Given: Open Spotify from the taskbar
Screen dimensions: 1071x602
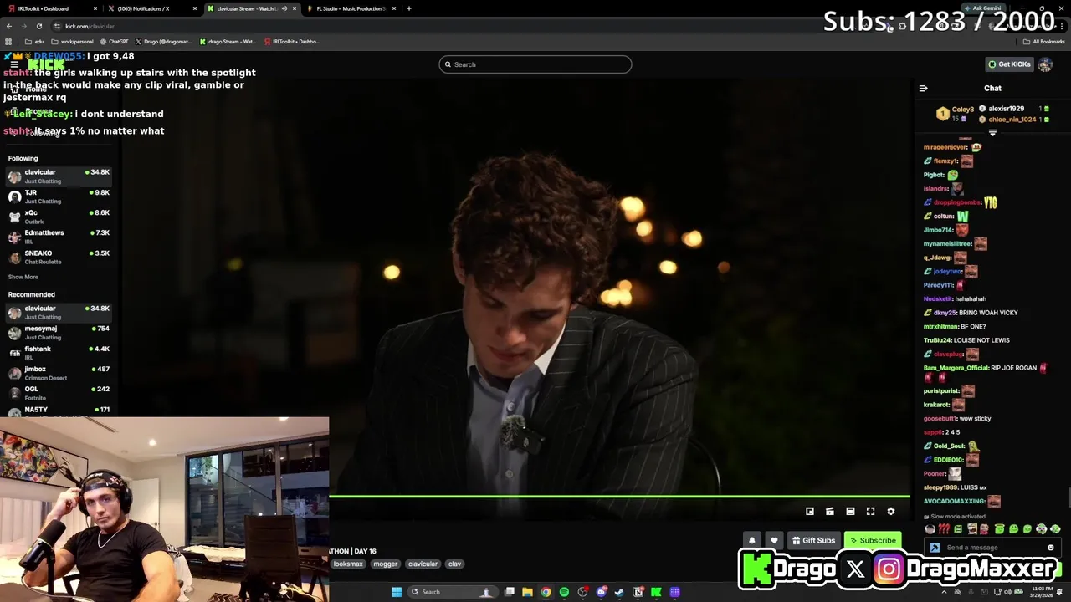Looking at the screenshot, I should [x=564, y=592].
